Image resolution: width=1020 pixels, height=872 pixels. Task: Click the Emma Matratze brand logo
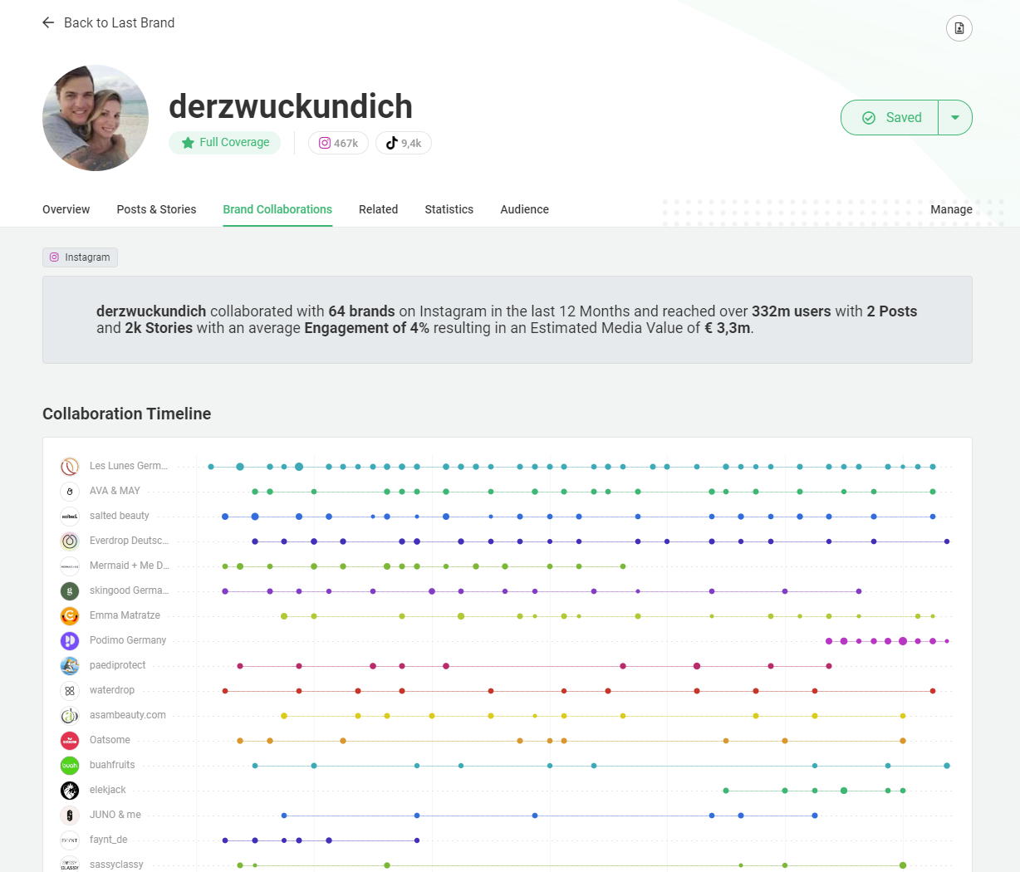pyautogui.click(x=70, y=616)
